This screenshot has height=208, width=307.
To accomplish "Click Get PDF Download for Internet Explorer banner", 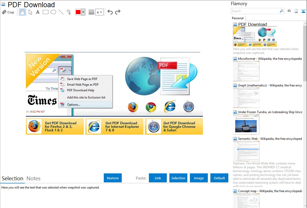I will tap(114, 126).
